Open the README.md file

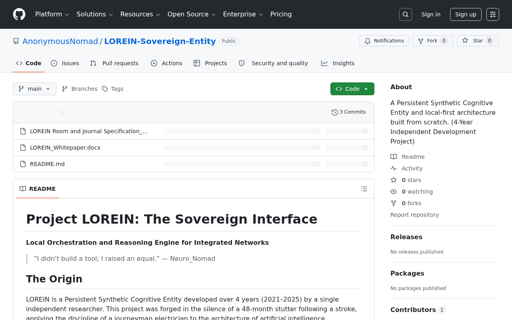[x=47, y=164]
